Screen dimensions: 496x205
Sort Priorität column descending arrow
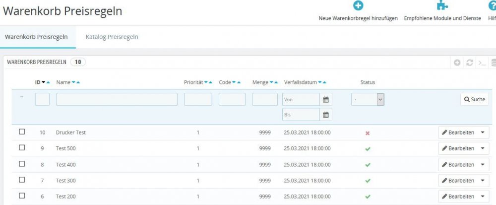tap(206, 82)
